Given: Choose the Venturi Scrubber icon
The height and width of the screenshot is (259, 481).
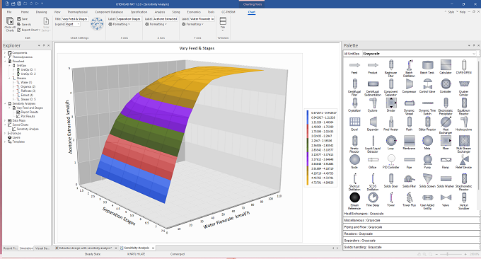Looking at the screenshot, I should pos(464,197).
